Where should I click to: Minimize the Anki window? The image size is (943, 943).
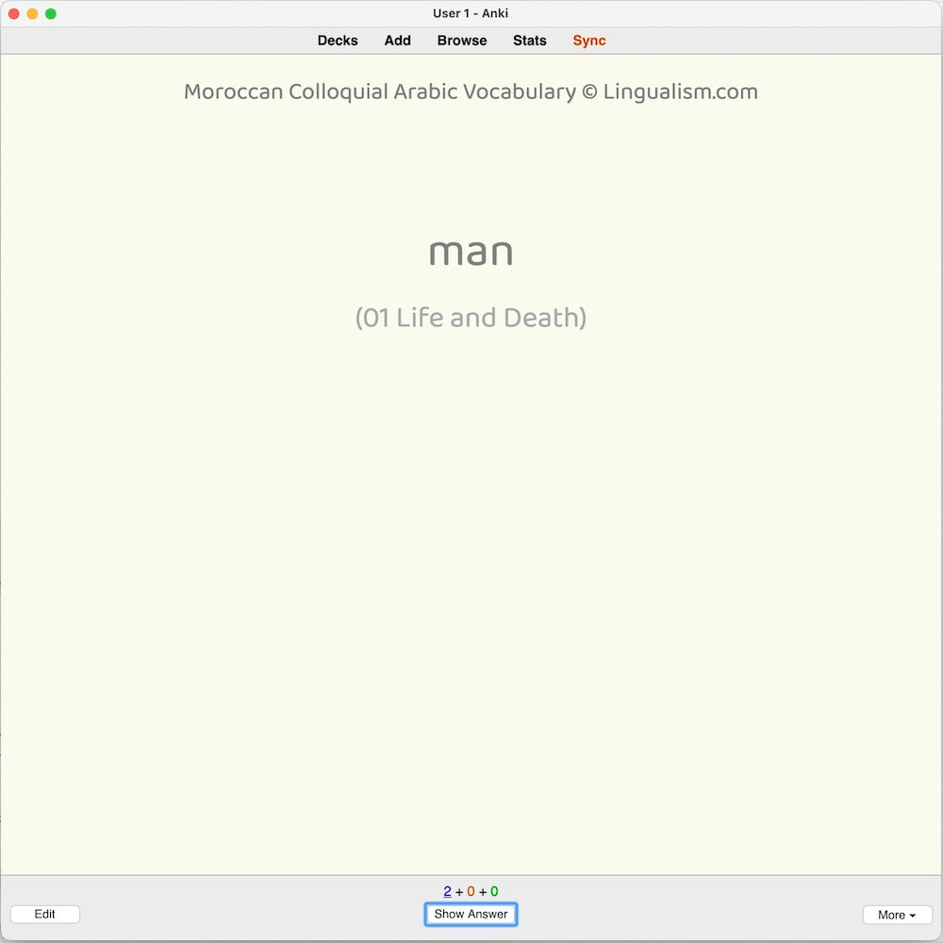pos(31,13)
